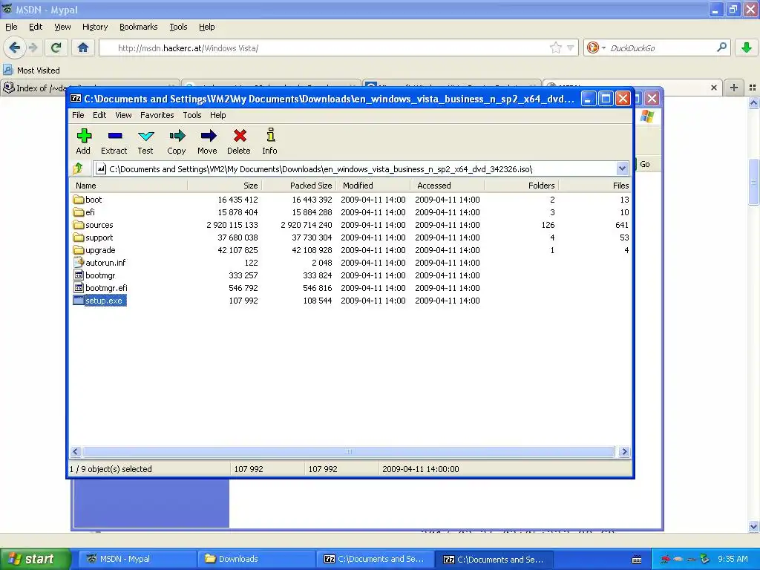Open the Mypal Tools menu
Screen dimensions: 760x570
[178, 27]
